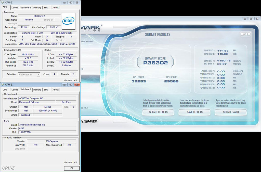261x172 pixels.
Task: Click SAVE RESULTS button in 3DMark
Action: 194,112
